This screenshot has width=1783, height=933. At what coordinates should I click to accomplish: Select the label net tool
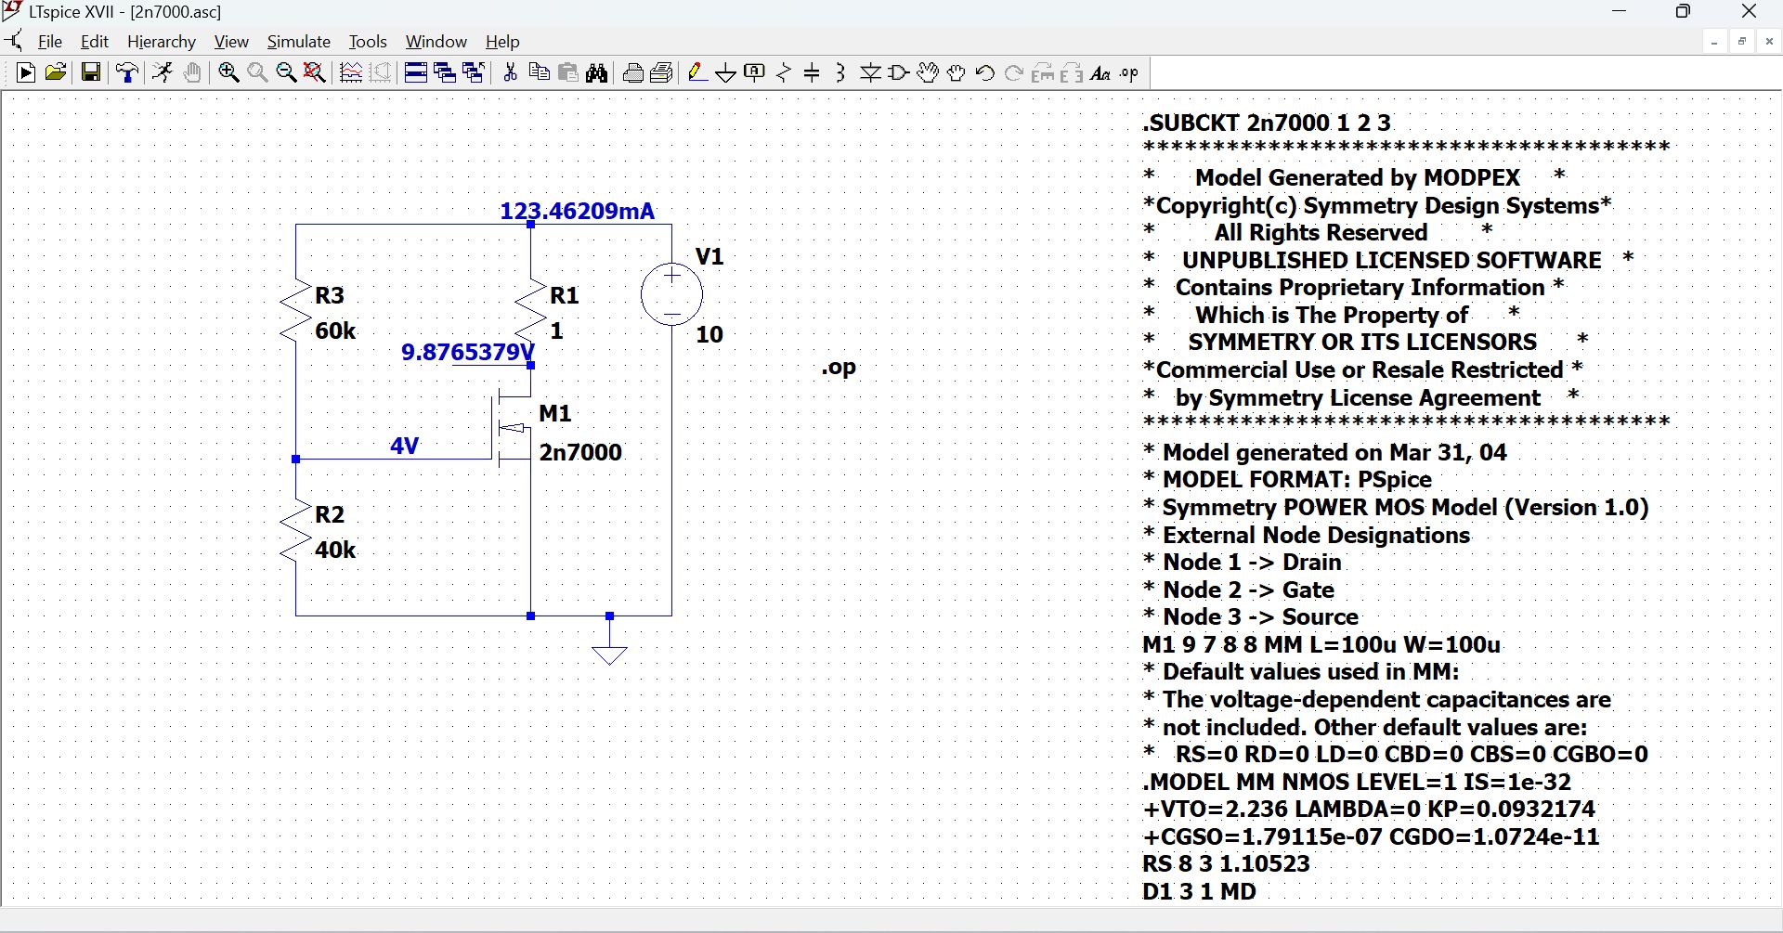pyautogui.click(x=755, y=73)
